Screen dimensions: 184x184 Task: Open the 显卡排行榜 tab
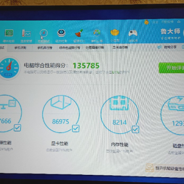pos(120,47)
